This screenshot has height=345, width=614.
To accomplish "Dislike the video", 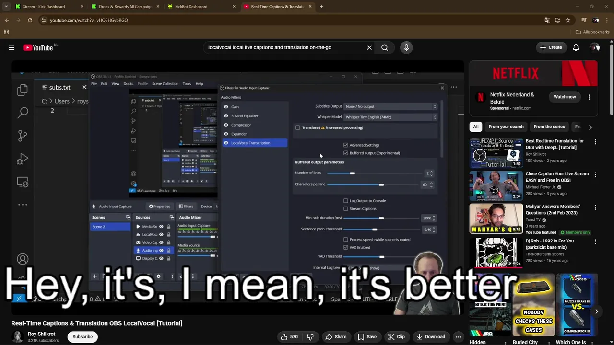I will (310, 337).
